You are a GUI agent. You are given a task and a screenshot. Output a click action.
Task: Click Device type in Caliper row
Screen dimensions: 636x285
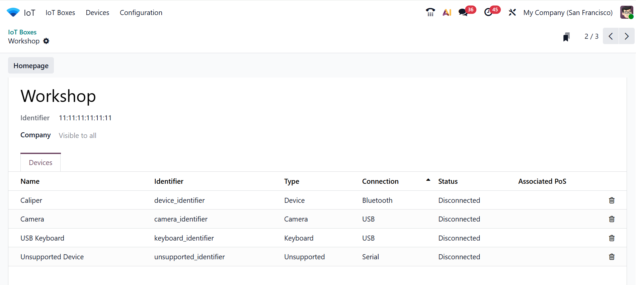pos(294,200)
